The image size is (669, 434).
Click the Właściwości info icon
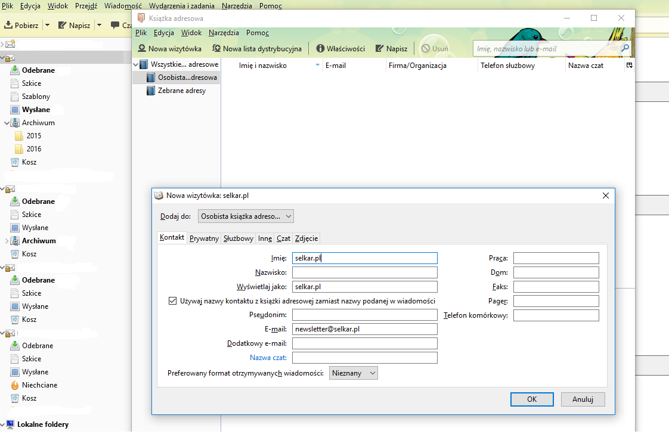pos(320,49)
